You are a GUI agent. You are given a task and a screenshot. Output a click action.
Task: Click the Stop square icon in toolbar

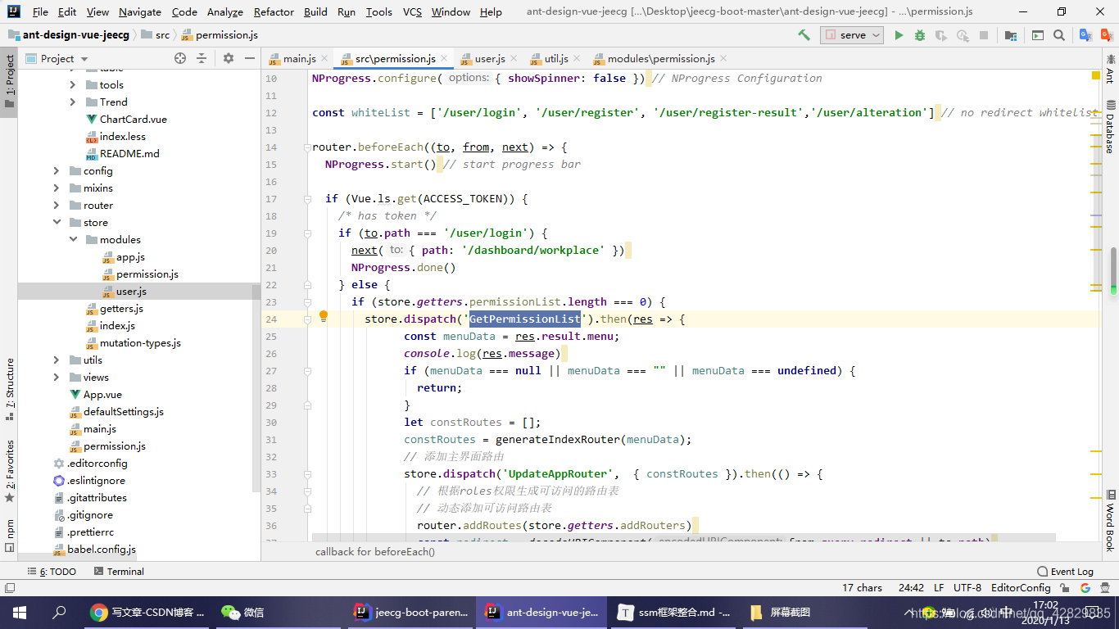(984, 35)
